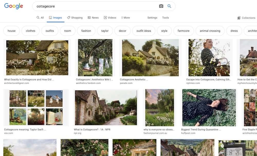Toggle the 'outfit ideas' filter chip

coord(143,31)
